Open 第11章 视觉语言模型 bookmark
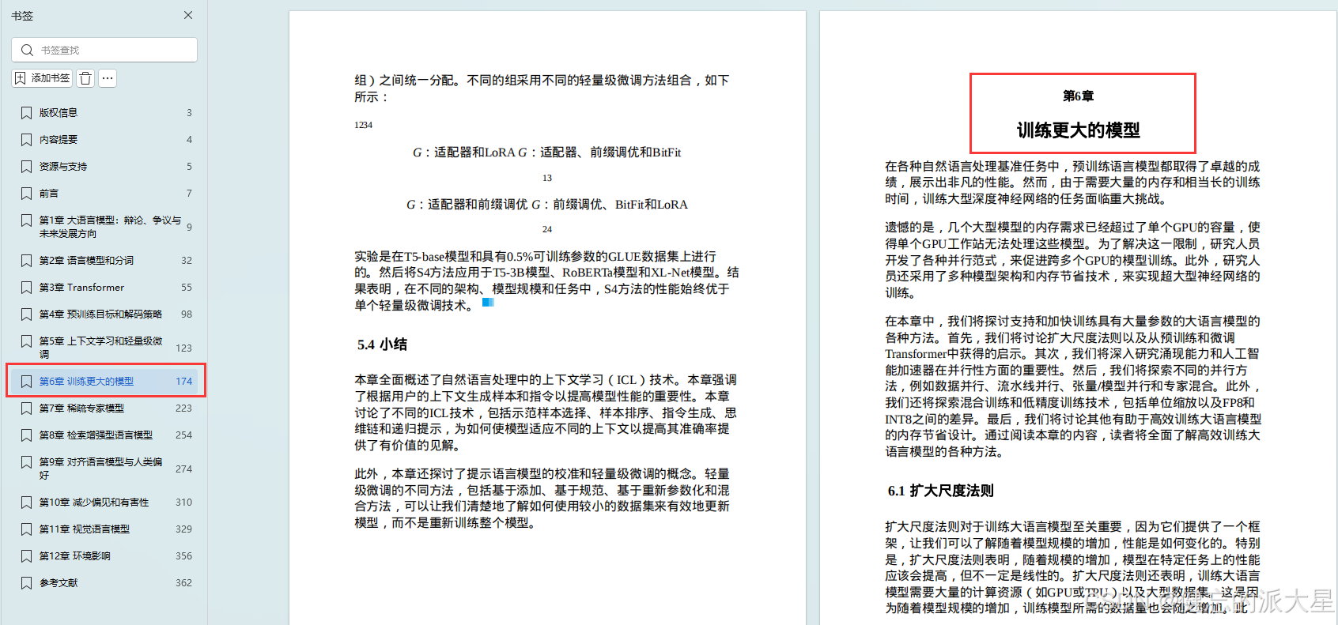 (85, 529)
